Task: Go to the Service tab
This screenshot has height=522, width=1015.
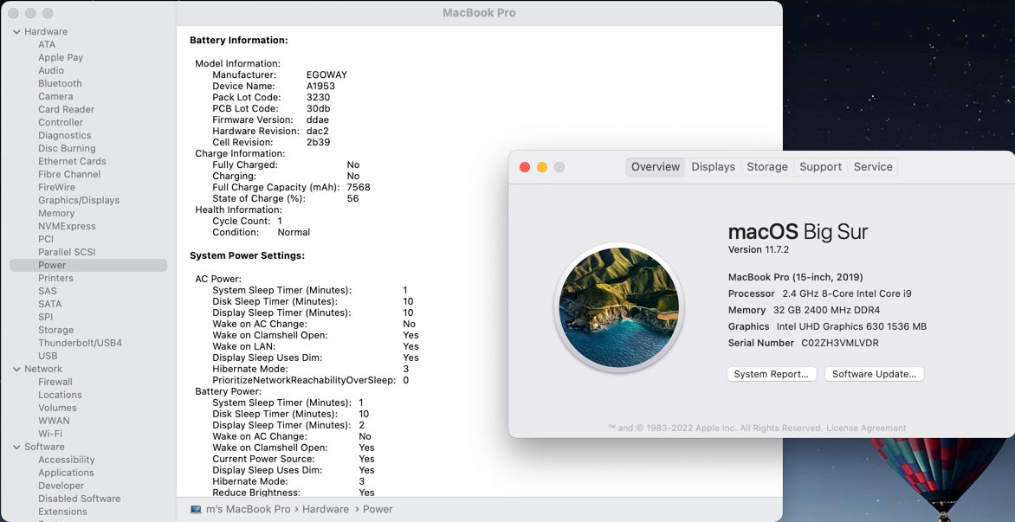Action: click(x=872, y=167)
